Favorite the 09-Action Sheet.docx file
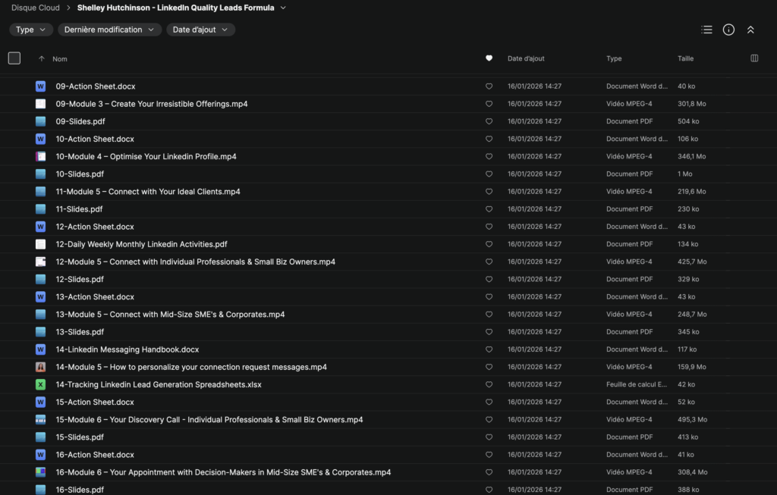Image resolution: width=777 pixels, height=495 pixels. (489, 86)
